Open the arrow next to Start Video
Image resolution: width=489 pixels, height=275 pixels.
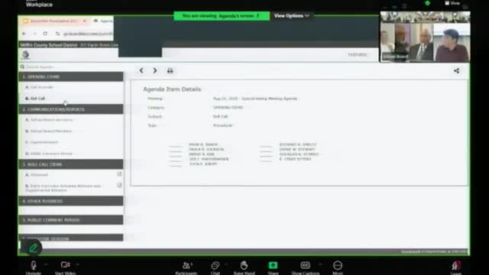78,265
